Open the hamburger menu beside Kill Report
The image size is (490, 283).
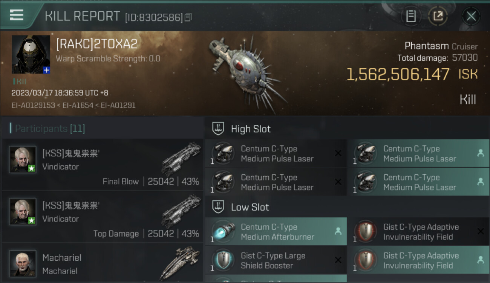pos(17,15)
